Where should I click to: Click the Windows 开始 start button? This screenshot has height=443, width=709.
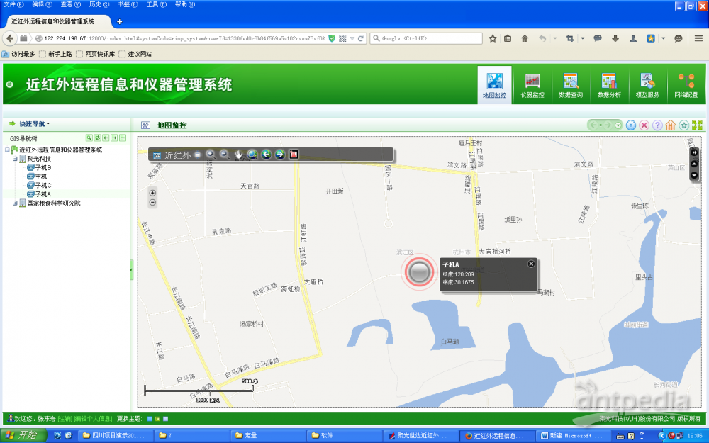tap(20, 435)
